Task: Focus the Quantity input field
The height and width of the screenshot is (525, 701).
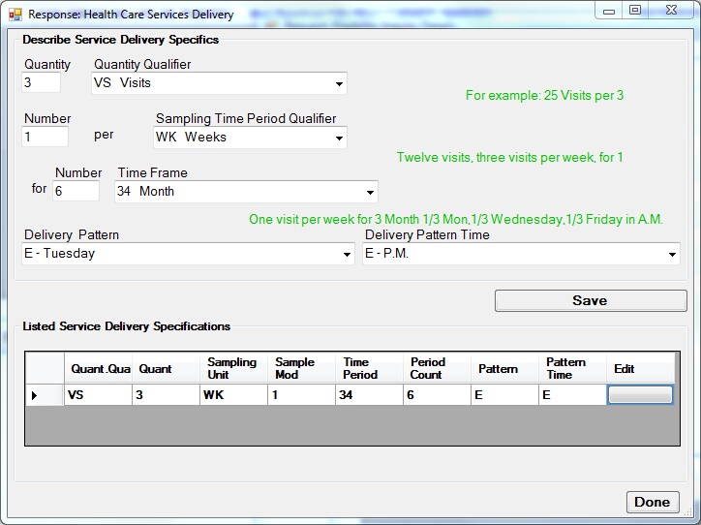Action: pos(42,83)
